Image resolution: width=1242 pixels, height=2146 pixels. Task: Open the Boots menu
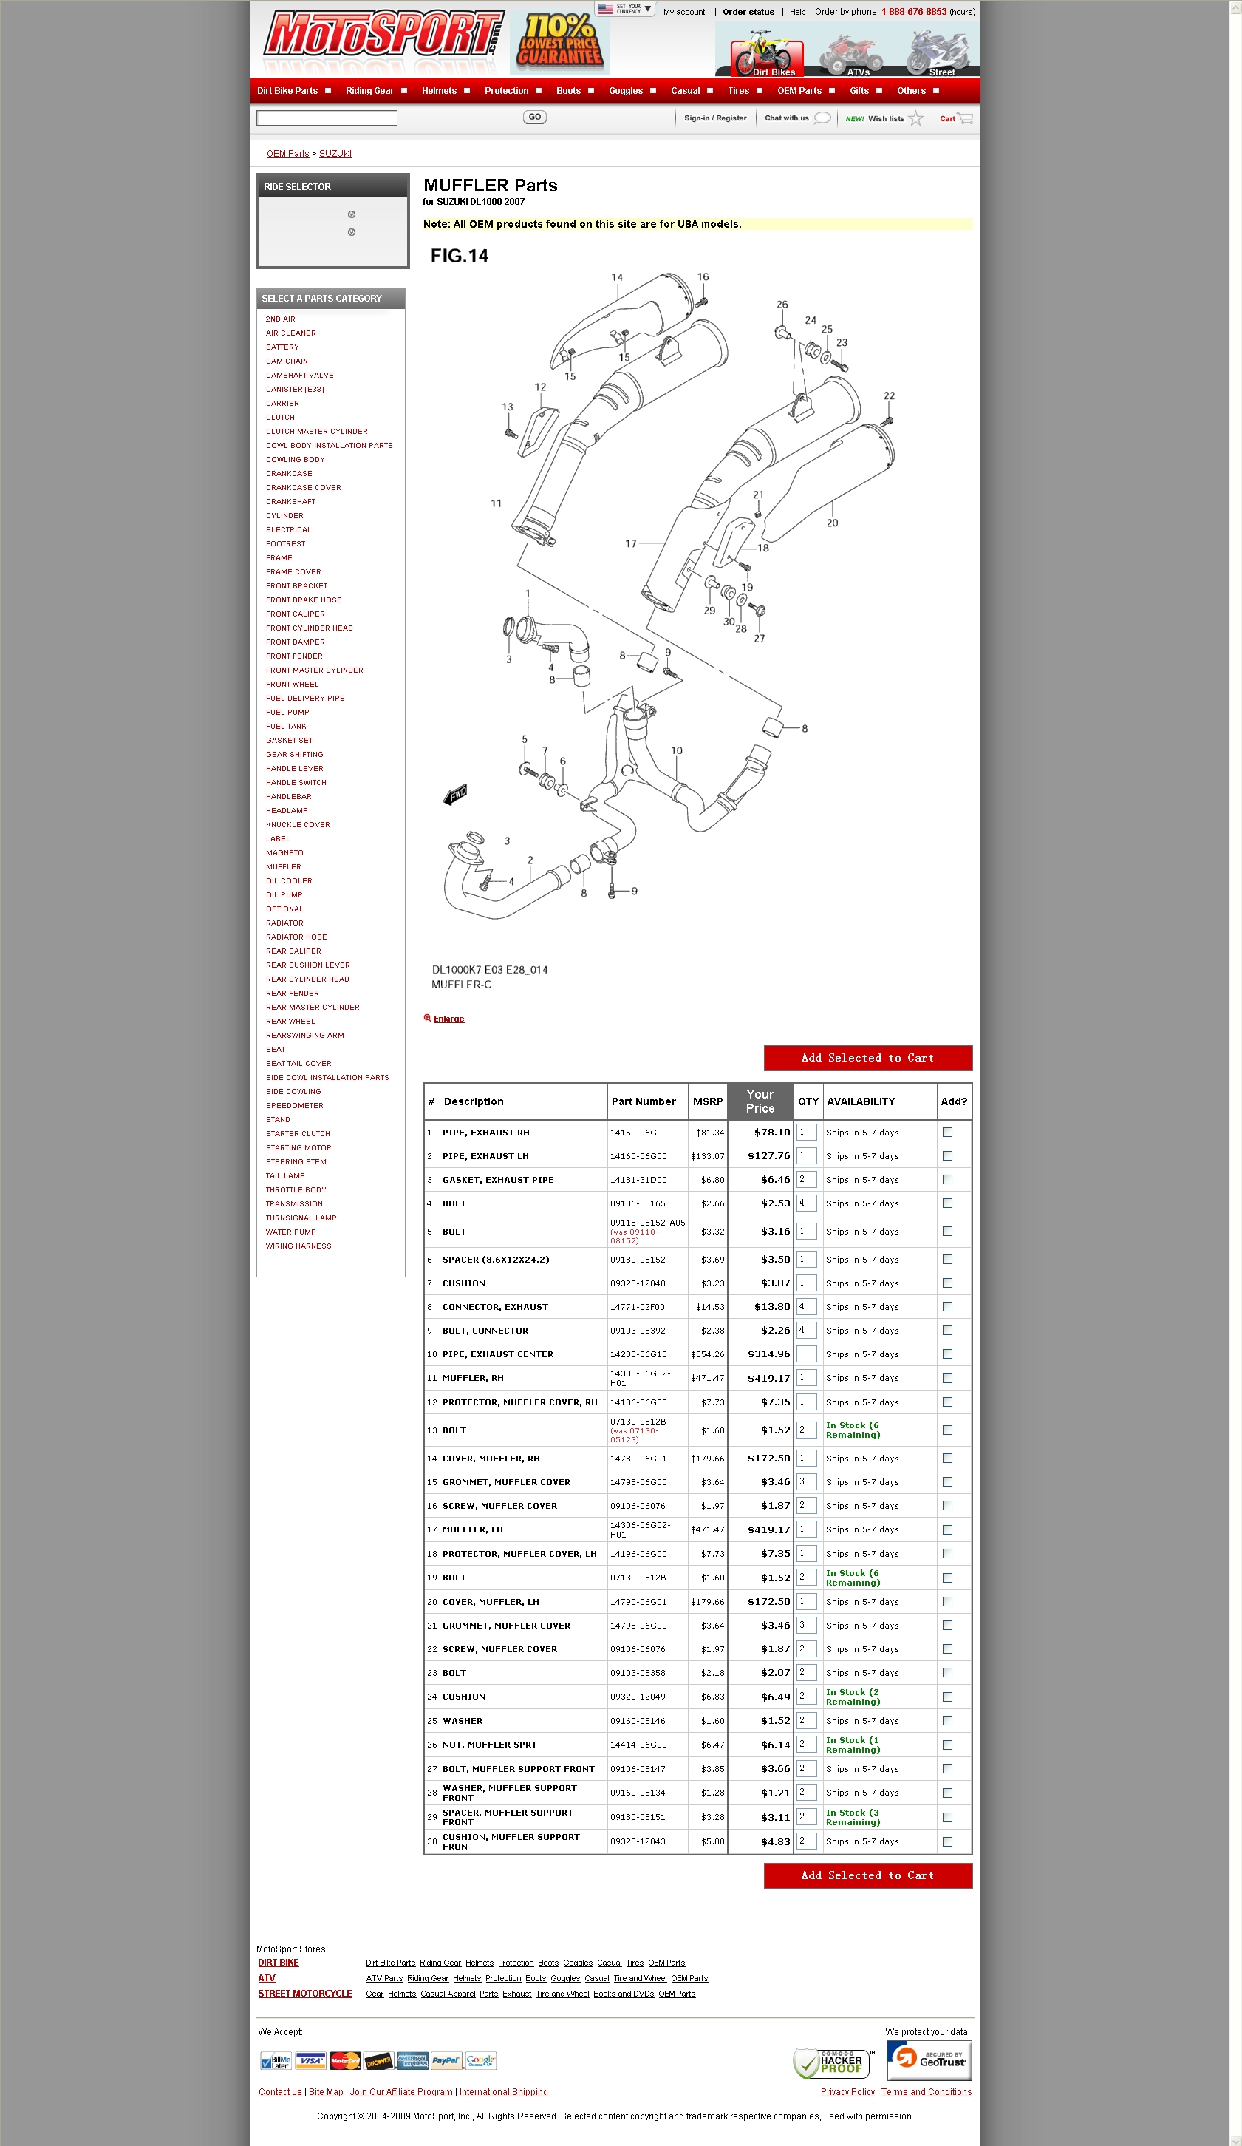[x=569, y=91]
